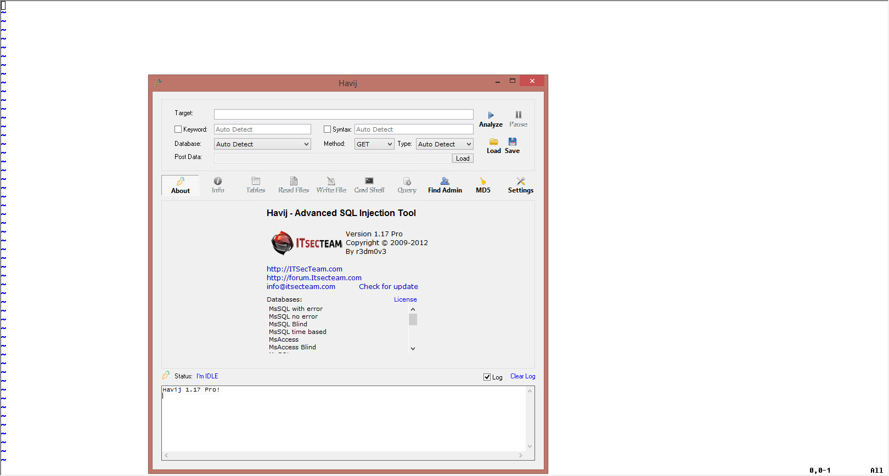889x476 pixels.
Task: Open the About tab
Action: [x=181, y=185]
